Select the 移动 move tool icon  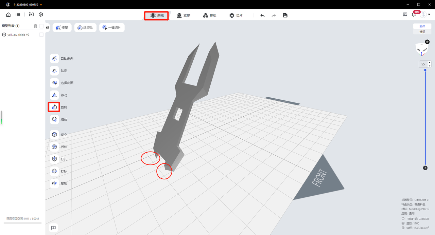coord(54,95)
